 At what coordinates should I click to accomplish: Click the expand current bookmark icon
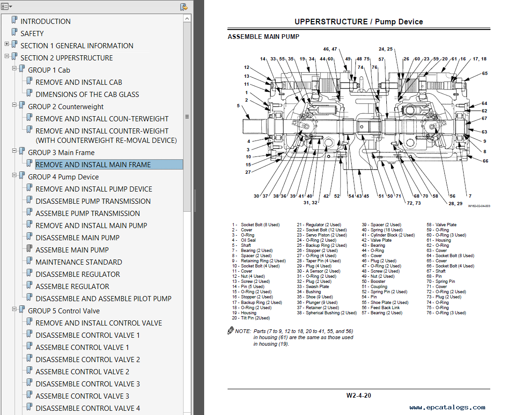(184, 7)
